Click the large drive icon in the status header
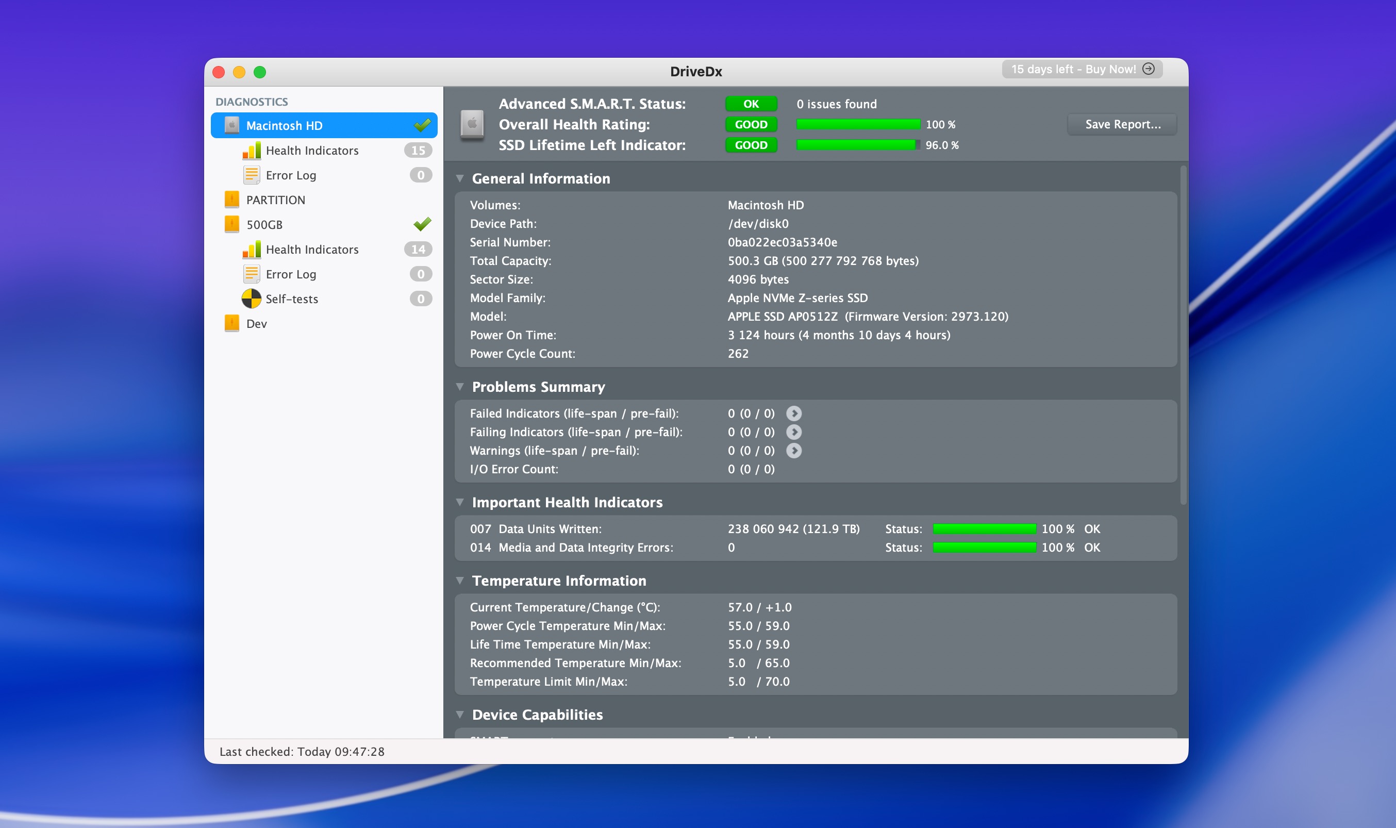 click(472, 124)
